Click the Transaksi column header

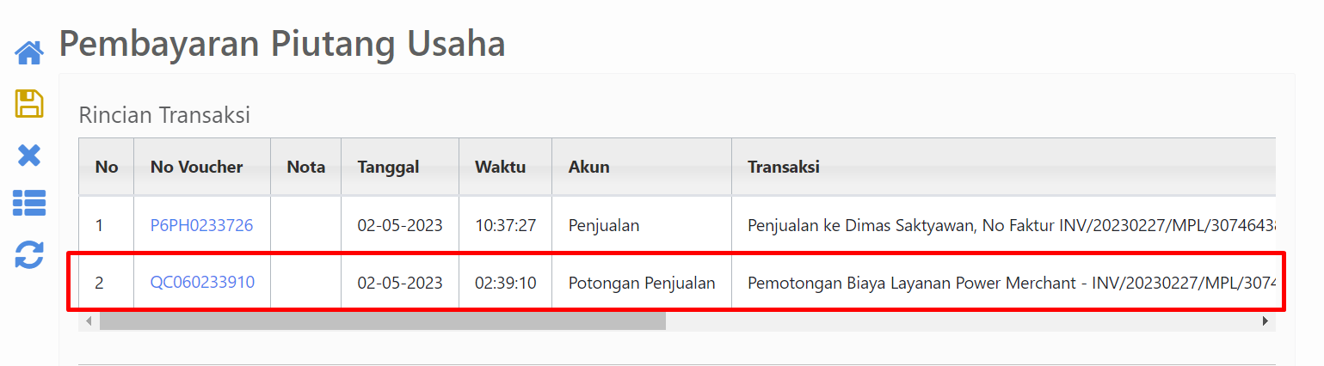tap(783, 167)
